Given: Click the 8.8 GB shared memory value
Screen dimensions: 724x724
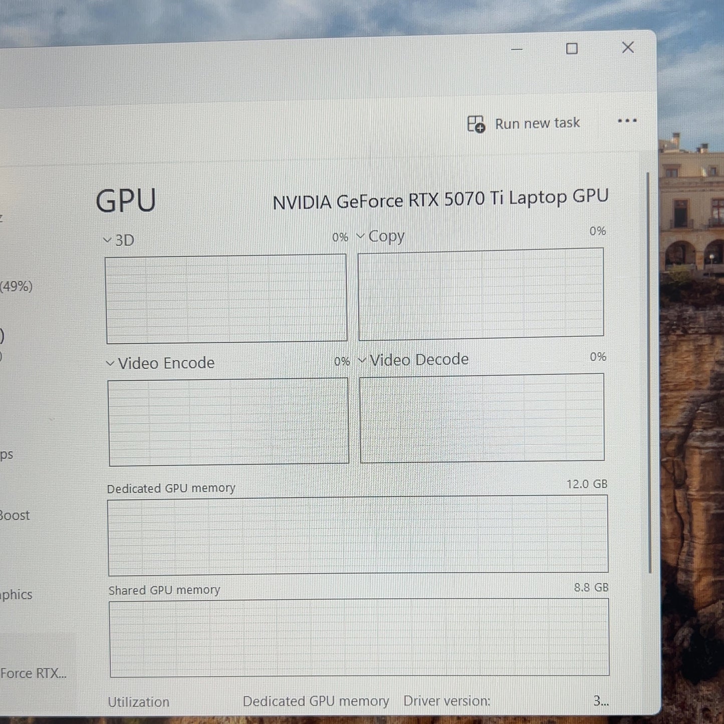Looking at the screenshot, I should (x=591, y=587).
